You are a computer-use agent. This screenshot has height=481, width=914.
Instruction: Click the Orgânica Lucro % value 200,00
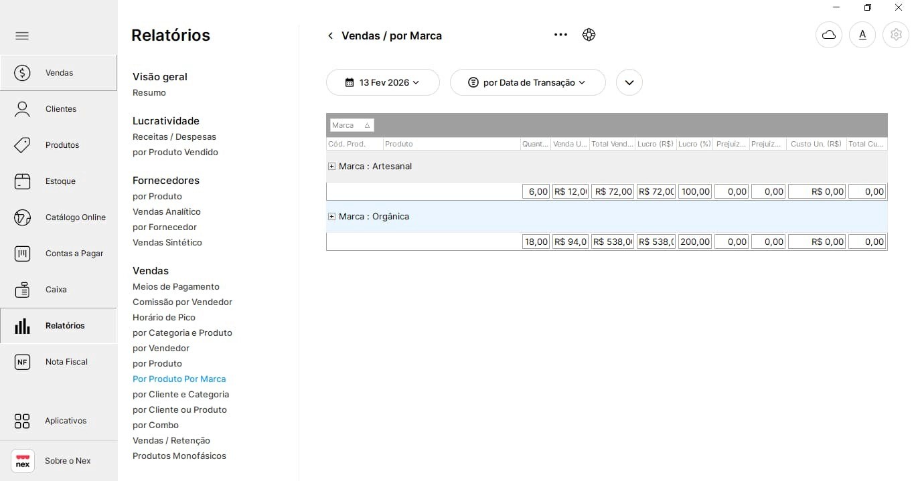[x=695, y=242]
